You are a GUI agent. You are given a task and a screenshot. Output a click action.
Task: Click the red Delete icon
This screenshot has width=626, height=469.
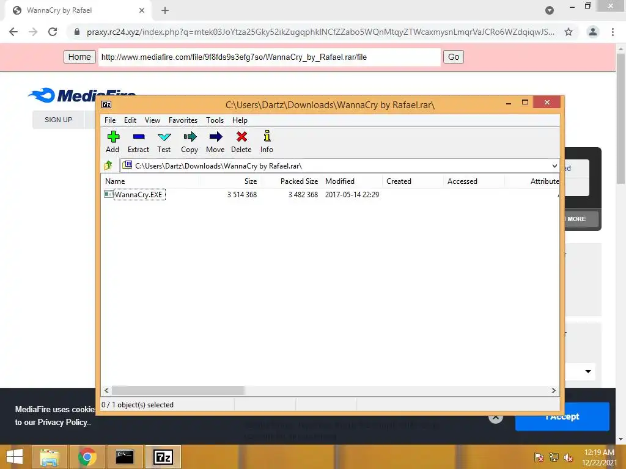click(x=241, y=142)
